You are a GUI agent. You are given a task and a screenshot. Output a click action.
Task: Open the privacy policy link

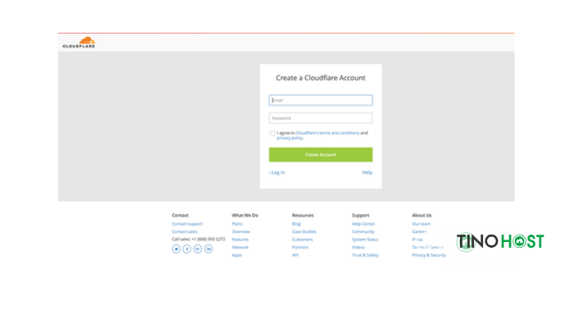click(290, 138)
